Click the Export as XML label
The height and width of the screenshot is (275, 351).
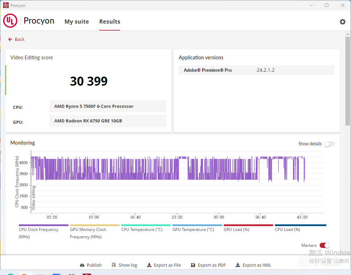(x=257, y=265)
